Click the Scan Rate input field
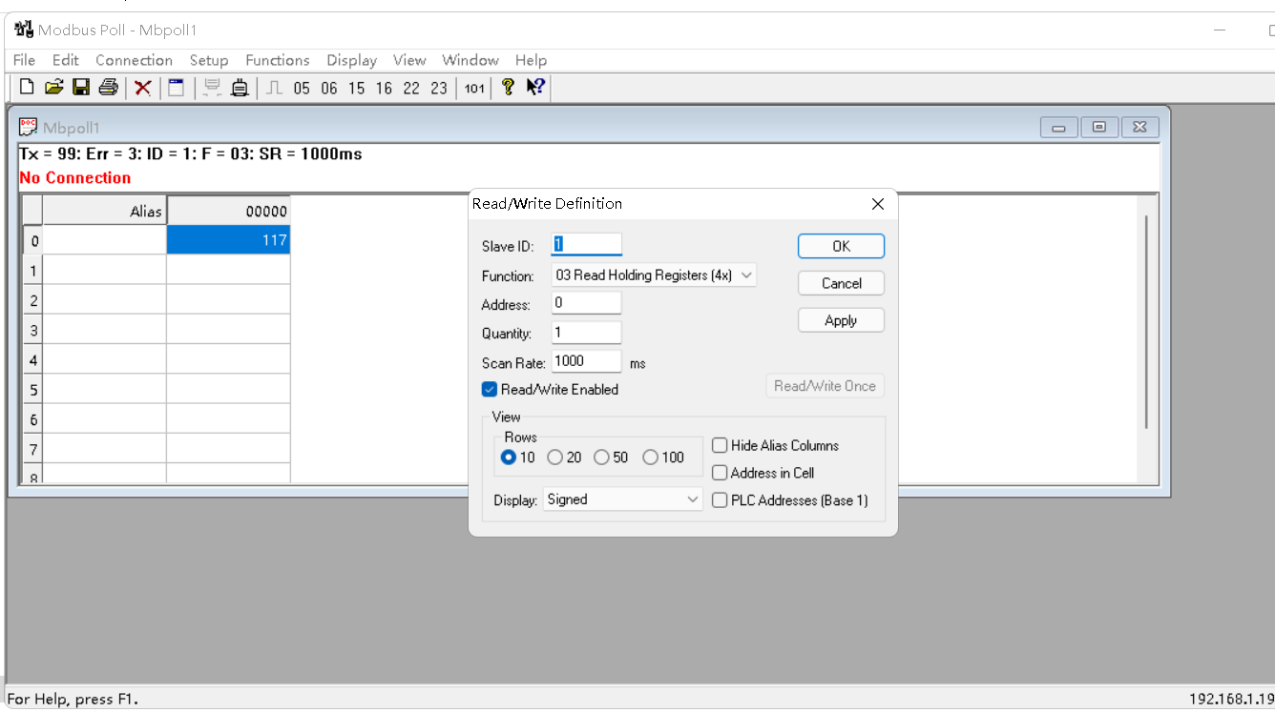The image size is (1275, 712). (x=587, y=361)
